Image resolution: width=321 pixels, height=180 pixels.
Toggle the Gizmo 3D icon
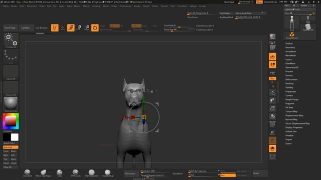point(95,27)
